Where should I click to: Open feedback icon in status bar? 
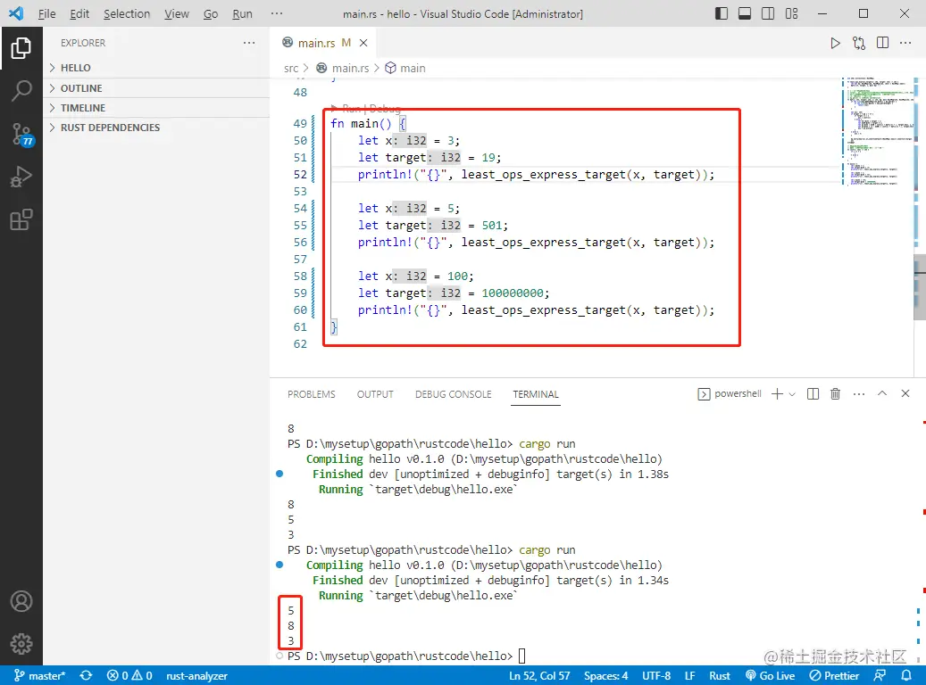click(880, 675)
